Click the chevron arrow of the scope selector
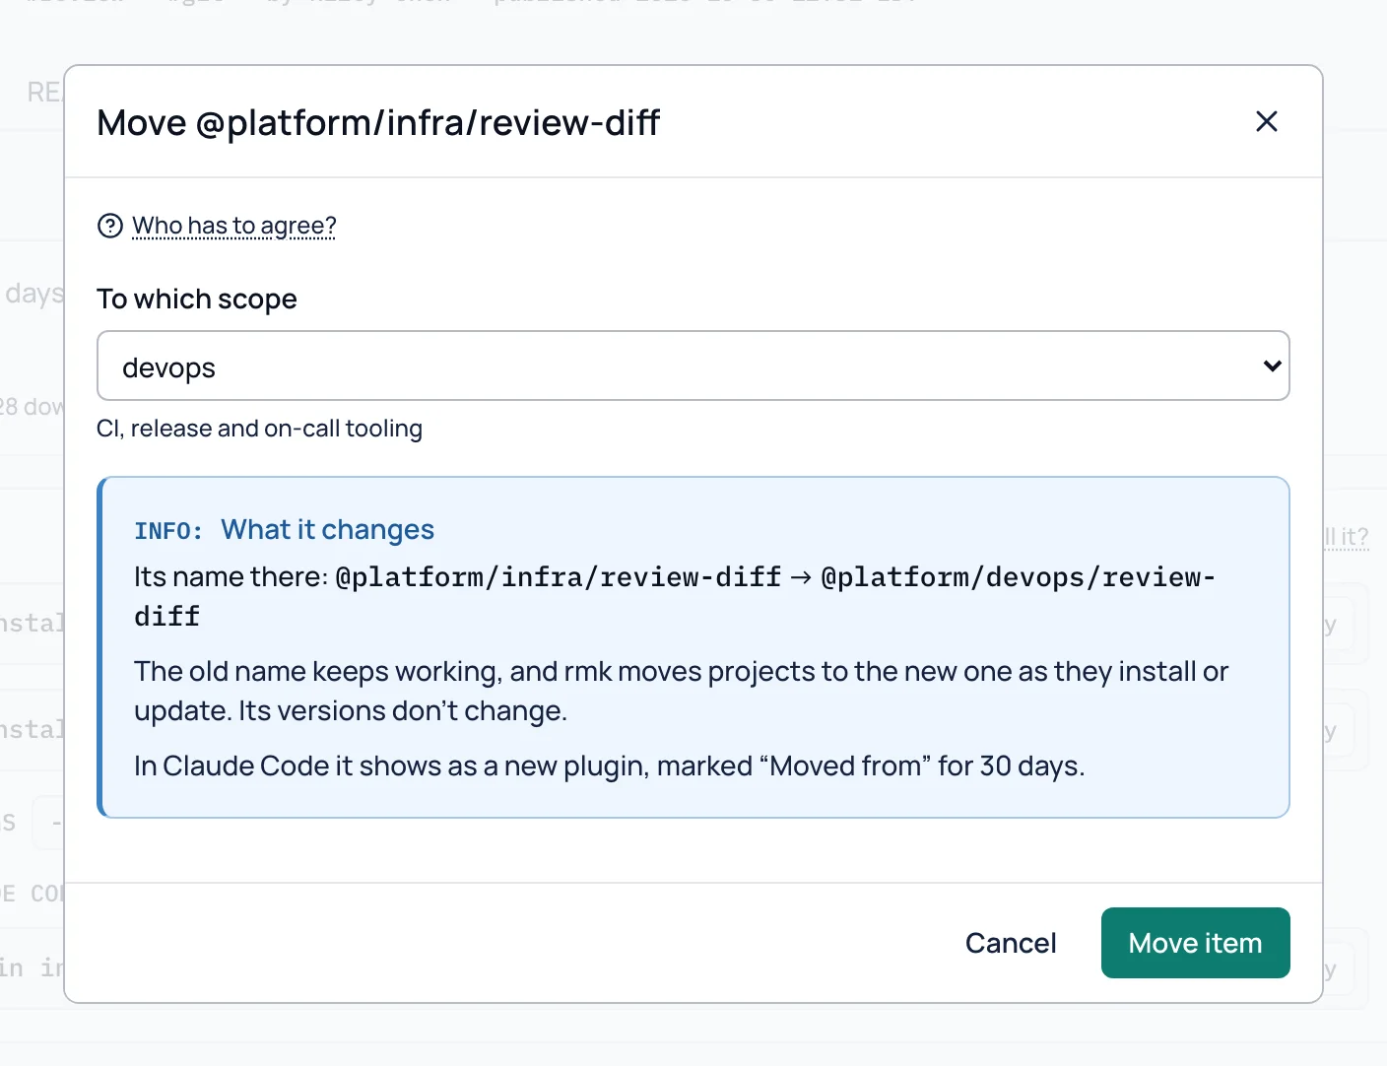 [1272, 366]
